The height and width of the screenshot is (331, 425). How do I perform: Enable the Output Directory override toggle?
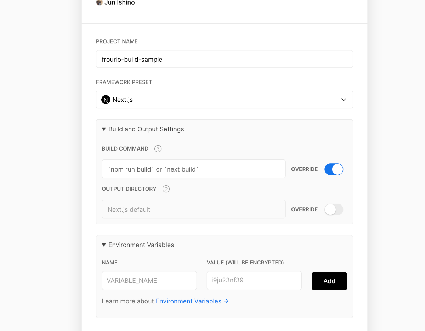[334, 209]
